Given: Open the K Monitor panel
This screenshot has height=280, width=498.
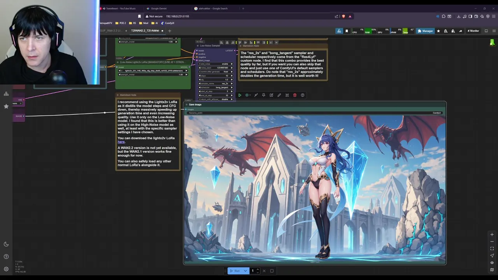Looking at the screenshot, I should pos(473,31).
